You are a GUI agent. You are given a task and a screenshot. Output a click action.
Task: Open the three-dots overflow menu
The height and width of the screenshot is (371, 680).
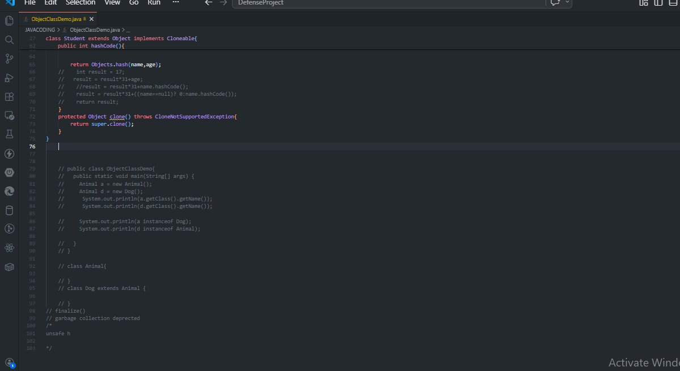(176, 3)
